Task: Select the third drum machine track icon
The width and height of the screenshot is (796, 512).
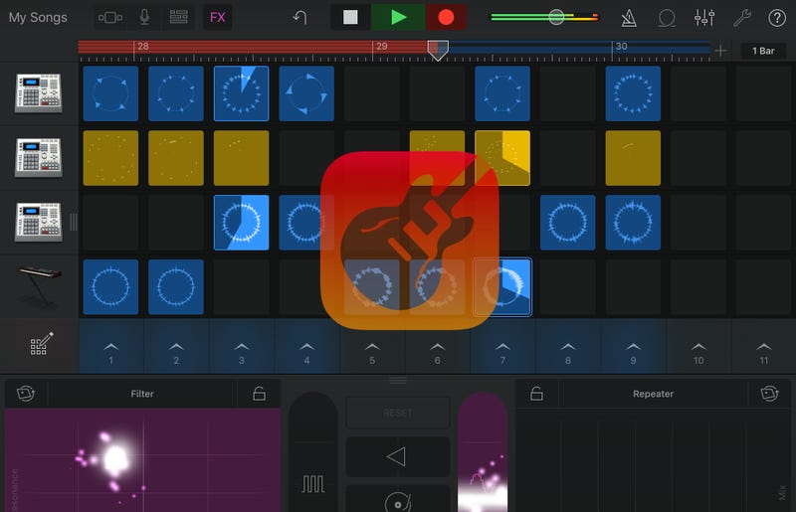Action: [x=39, y=222]
